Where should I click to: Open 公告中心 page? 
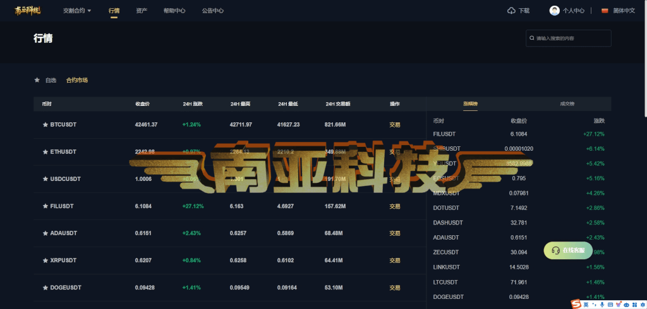coord(213,11)
